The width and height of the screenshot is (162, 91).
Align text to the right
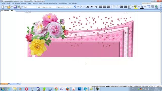pos(109,7)
